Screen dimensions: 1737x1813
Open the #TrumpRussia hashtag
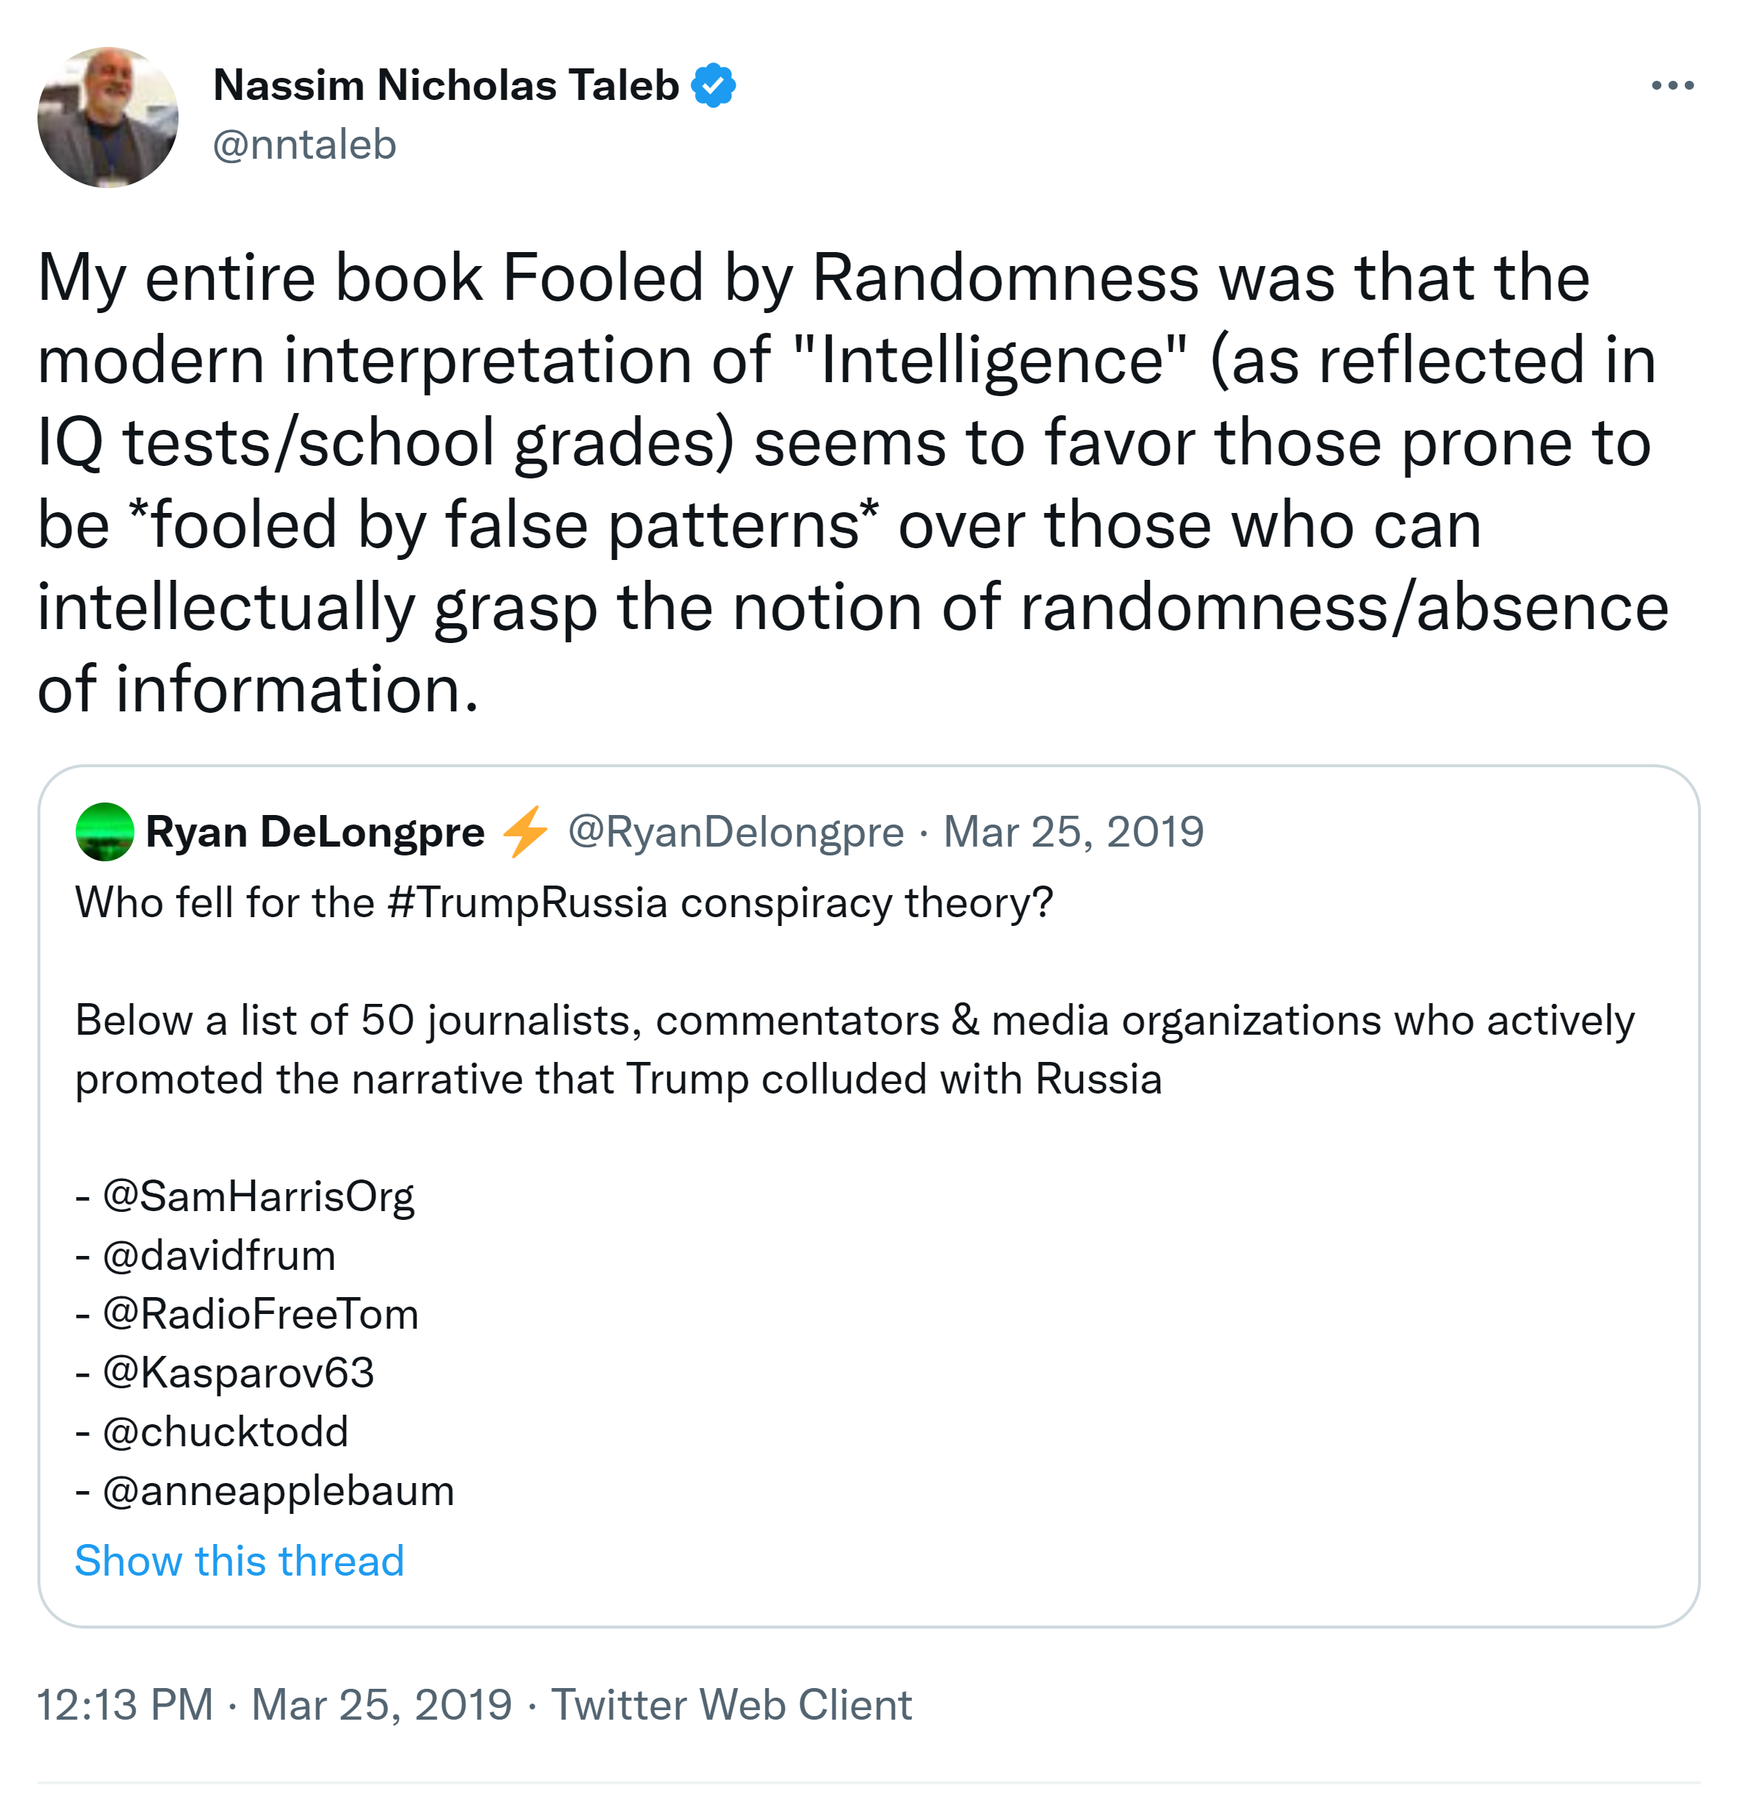tap(528, 902)
